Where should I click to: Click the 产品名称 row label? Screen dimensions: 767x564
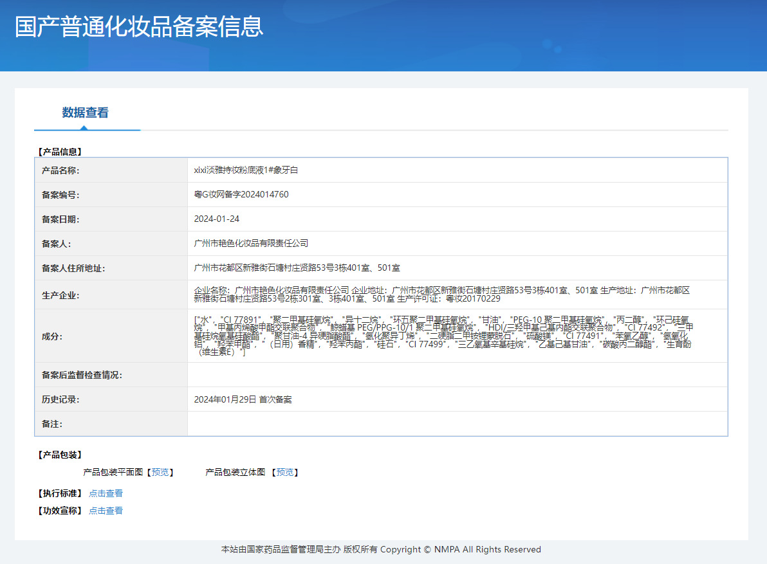click(60, 170)
